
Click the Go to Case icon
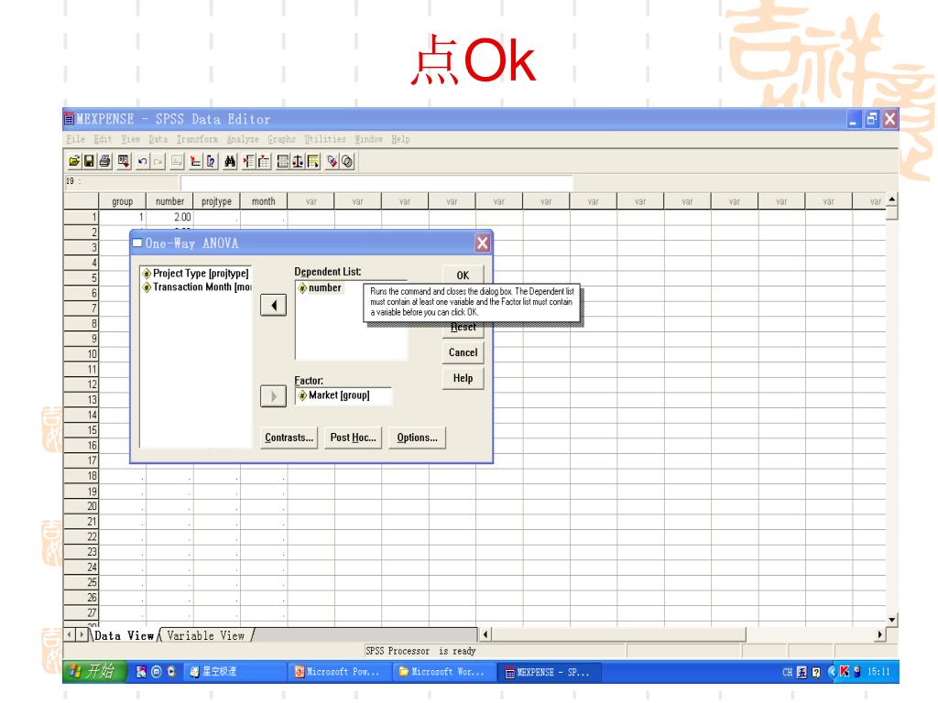(x=196, y=161)
